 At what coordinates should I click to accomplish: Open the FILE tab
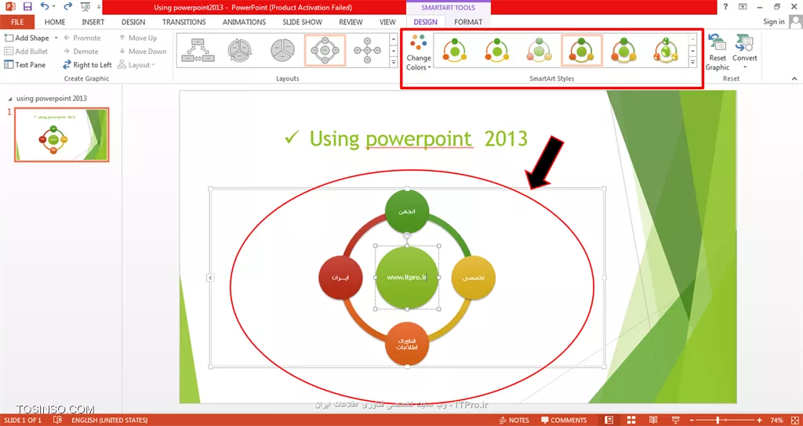click(x=17, y=22)
